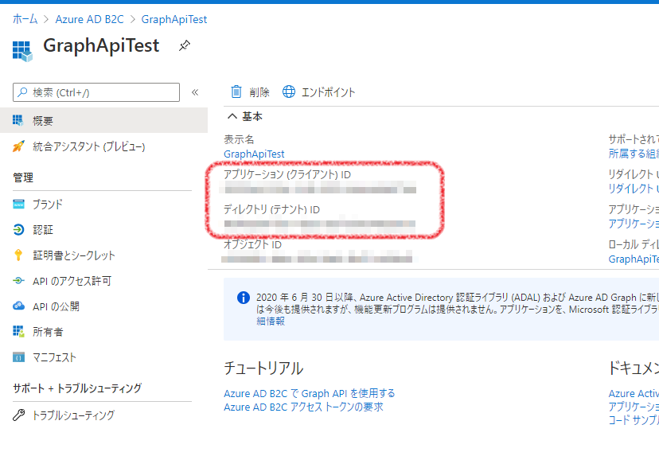Focus the 検索 (Ctrl+/) search box
The height and width of the screenshot is (456, 659).
tap(96, 92)
